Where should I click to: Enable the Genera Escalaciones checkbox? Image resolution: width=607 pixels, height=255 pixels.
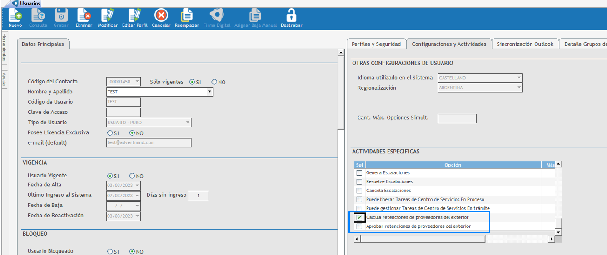(x=359, y=173)
